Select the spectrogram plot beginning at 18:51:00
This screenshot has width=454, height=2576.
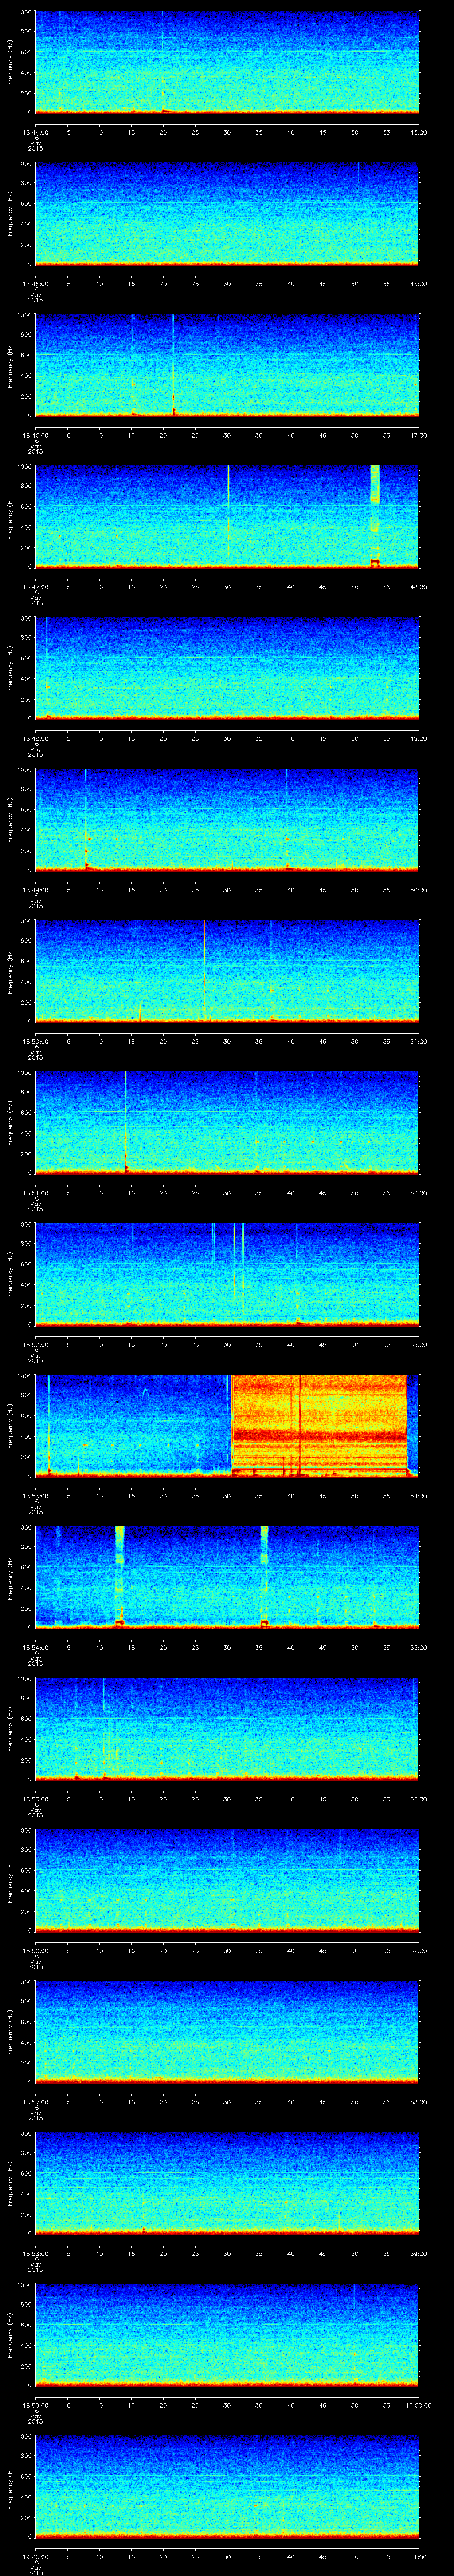[227, 1123]
